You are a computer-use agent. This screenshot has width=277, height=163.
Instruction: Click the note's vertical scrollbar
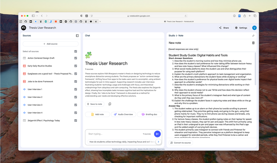coord(255,69)
